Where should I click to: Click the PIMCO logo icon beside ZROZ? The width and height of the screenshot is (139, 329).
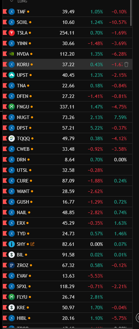click(x=12, y=265)
